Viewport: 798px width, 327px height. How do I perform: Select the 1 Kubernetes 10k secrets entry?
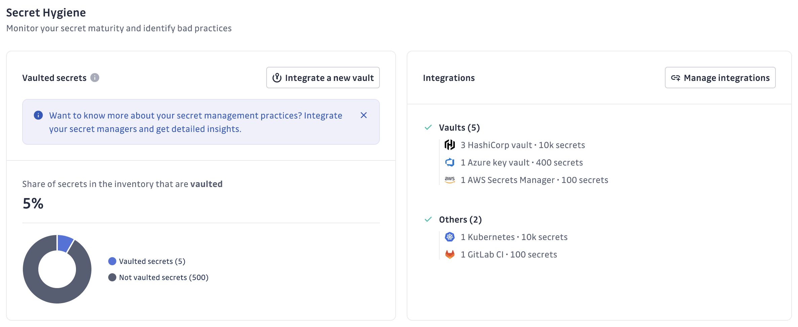(514, 237)
